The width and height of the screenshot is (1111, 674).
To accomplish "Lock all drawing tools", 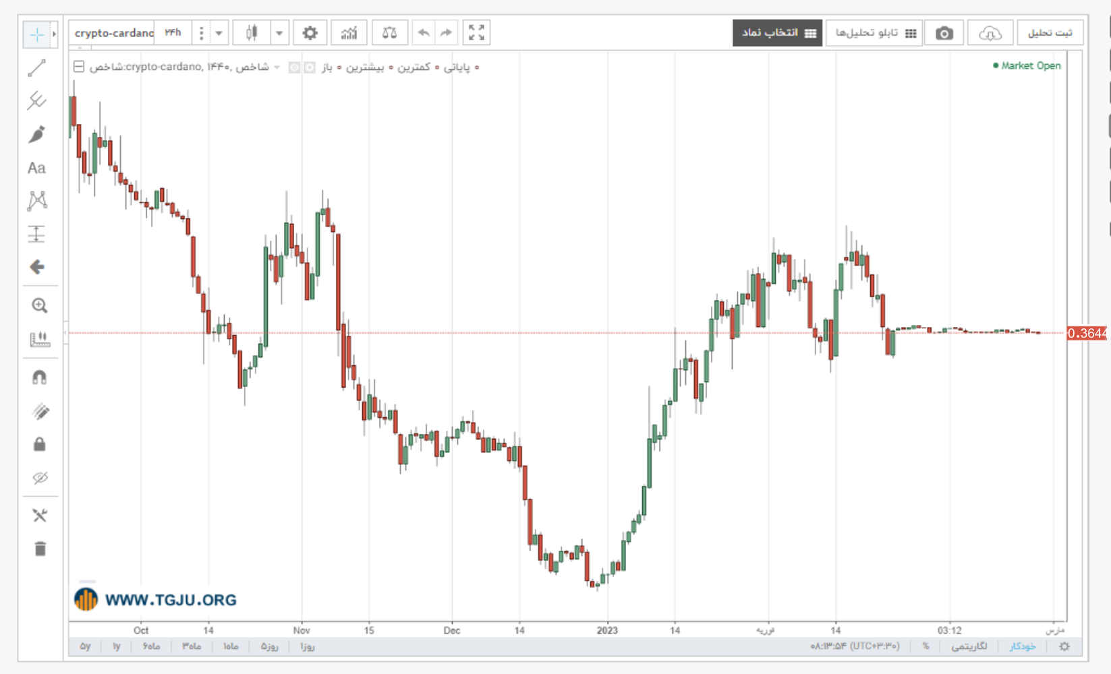I will [x=40, y=444].
